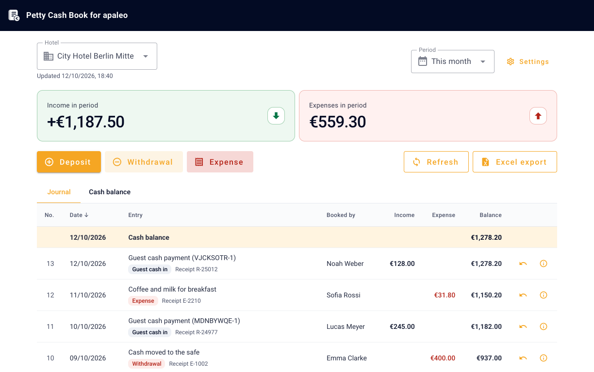Show info for entry 11

[544, 326]
